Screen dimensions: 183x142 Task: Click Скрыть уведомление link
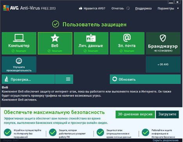[x=165, y=140]
